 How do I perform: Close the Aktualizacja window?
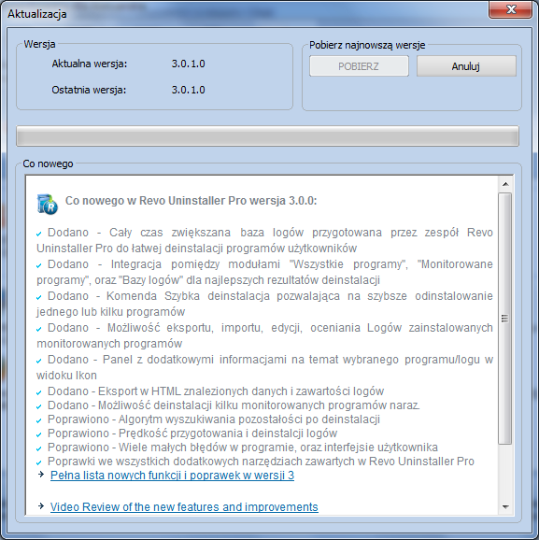tap(511, 9)
